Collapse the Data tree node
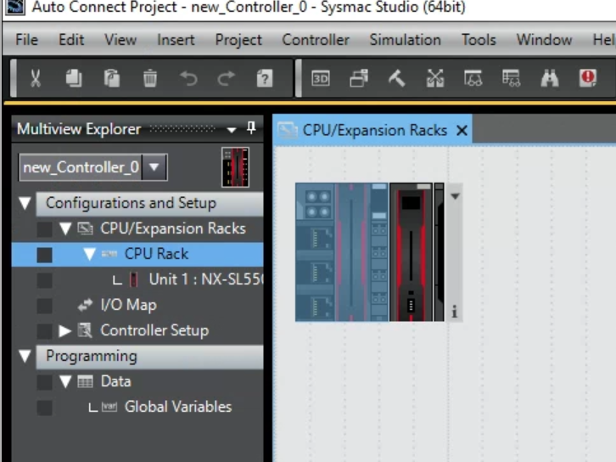This screenshot has width=616, height=462. tap(65, 382)
